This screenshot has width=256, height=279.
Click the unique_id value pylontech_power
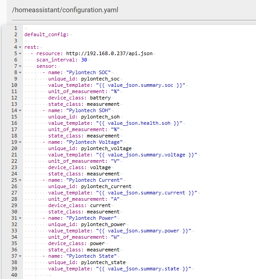103,224
